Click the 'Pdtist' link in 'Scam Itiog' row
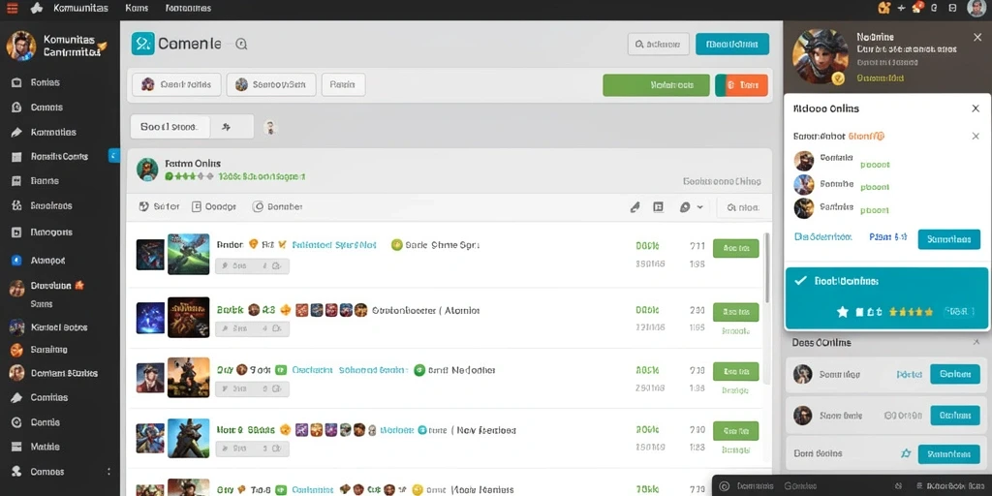The width and height of the screenshot is (992, 496). [x=909, y=375]
